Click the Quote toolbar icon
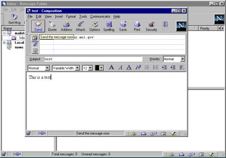Viewport: 226px width, 158px height. click(x=52, y=26)
